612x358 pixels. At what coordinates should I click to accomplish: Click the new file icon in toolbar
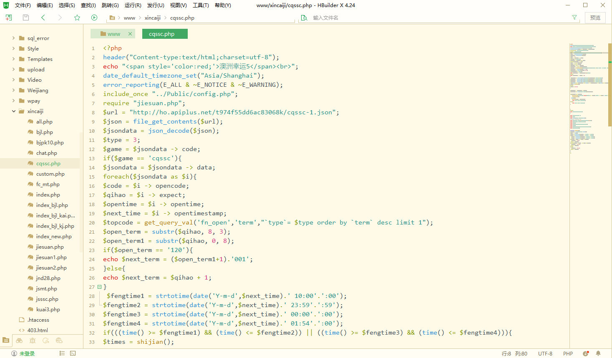click(9, 18)
